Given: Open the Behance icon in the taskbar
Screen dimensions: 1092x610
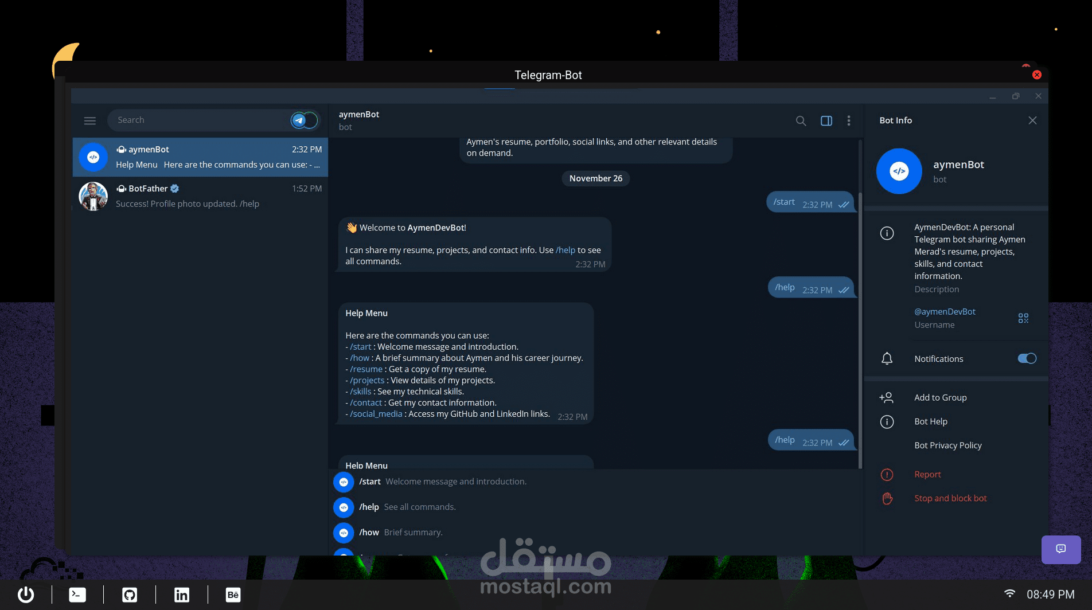Looking at the screenshot, I should pyautogui.click(x=233, y=595).
